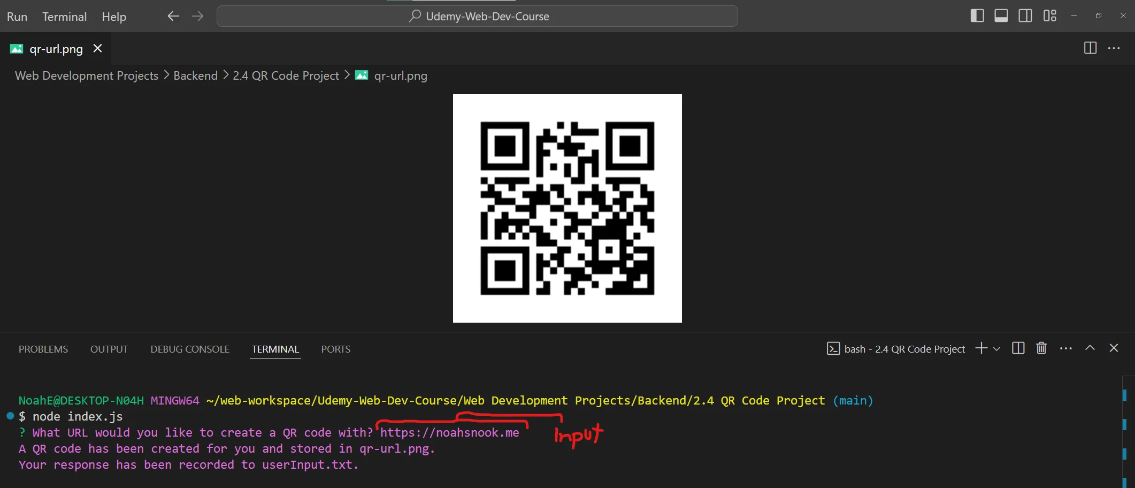Screen dimensions: 1135x488
Task: Go forward with the right arrow
Action: coord(197,16)
